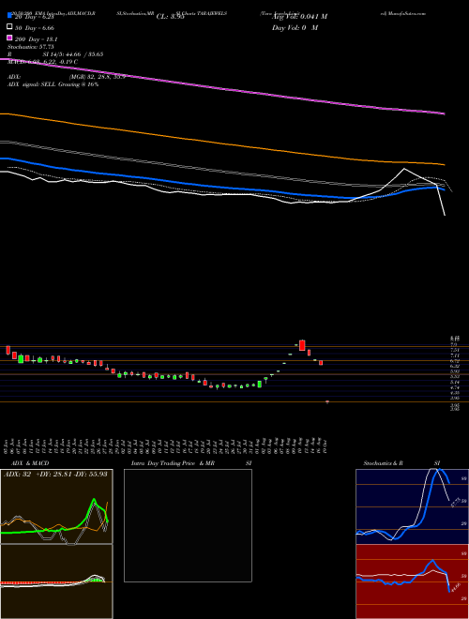This screenshot has width=469, height=619.
Task: Click the tallest red candlestick at the price peak
Action: 302,345
